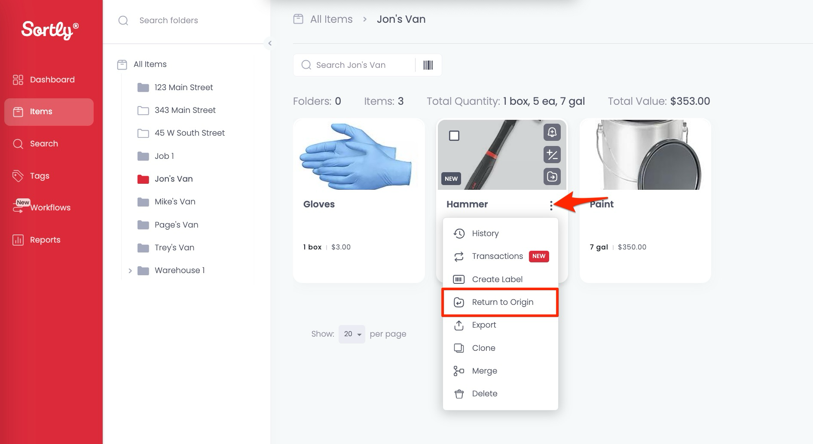Open the Dashboard section in sidebar

coord(52,80)
